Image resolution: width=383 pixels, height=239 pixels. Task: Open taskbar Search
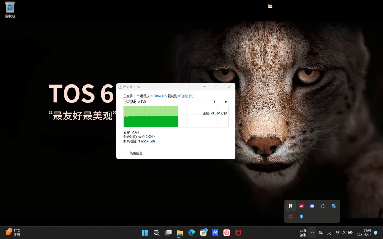click(x=156, y=233)
